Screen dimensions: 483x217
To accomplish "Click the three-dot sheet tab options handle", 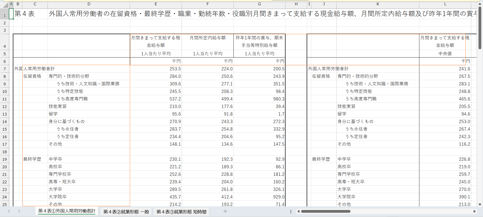I will [291, 211].
